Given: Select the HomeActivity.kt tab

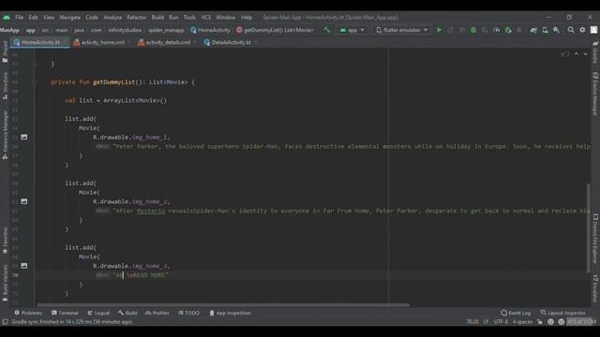Looking at the screenshot, I should (40, 42).
